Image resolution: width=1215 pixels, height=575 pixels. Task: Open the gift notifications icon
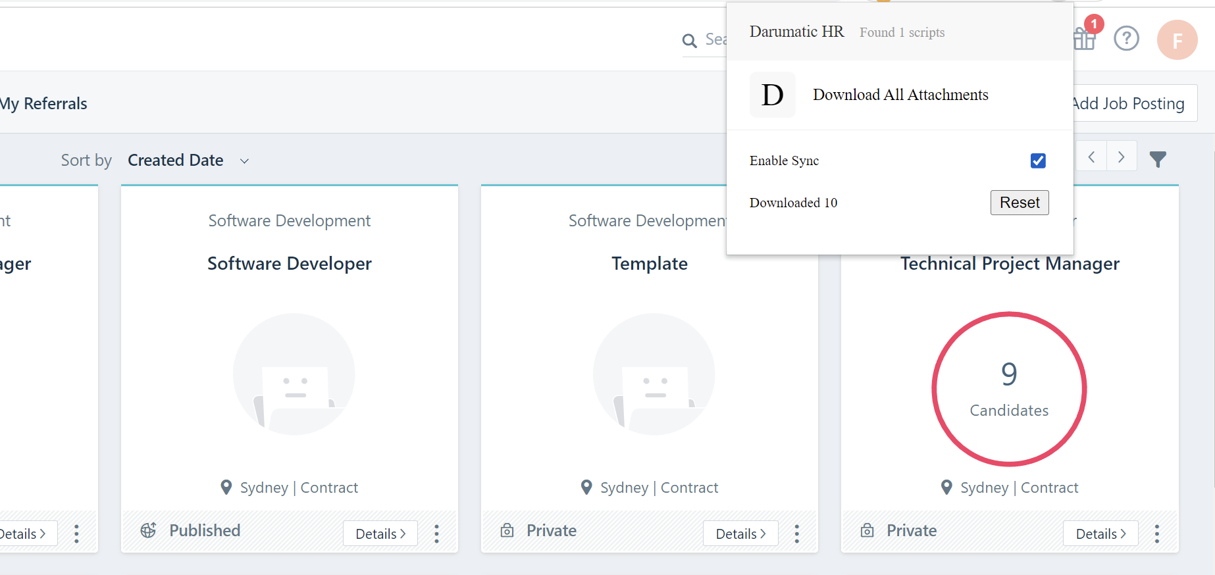1085,39
